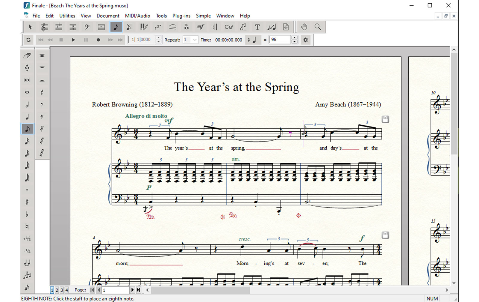This screenshot has width=479, height=302.
Task: Select the Speedy Entry tool
Action: click(x=129, y=27)
